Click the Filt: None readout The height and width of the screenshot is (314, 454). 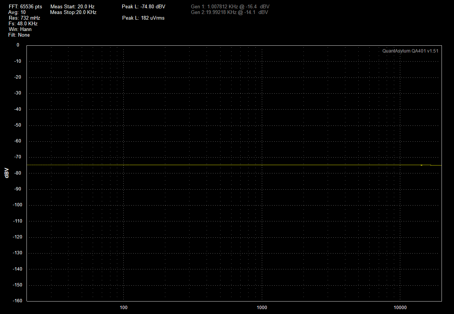19,35
